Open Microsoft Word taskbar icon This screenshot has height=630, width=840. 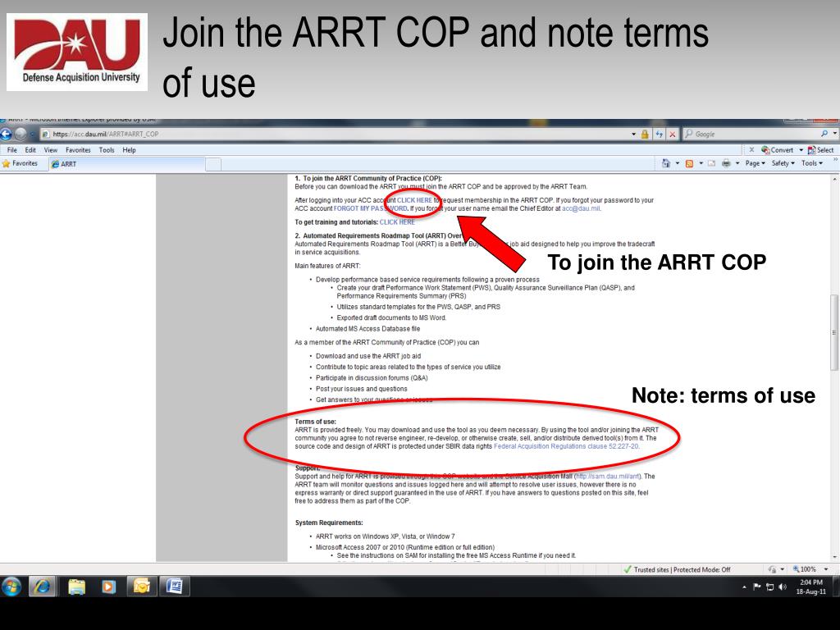[x=174, y=587]
